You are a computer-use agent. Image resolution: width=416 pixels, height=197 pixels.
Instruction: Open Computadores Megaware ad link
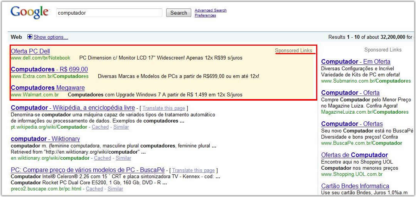click(48, 88)
